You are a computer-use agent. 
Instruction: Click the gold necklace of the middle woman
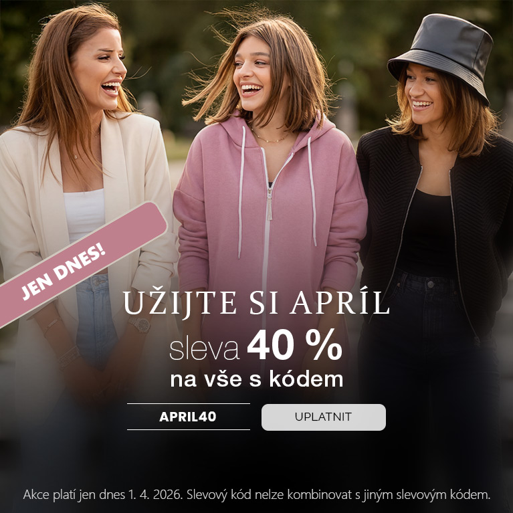tap(269, 138)
